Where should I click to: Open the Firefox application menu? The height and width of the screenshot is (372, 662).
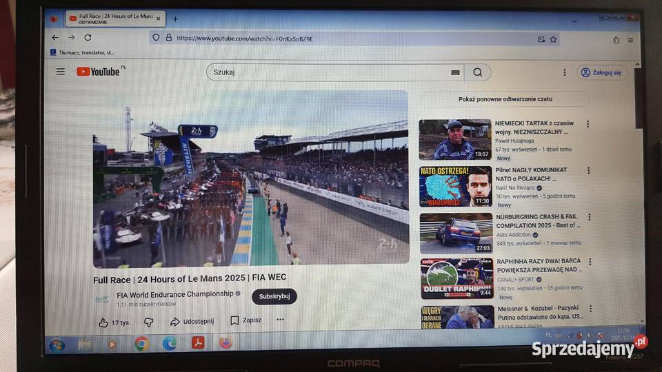click(630, 40)
